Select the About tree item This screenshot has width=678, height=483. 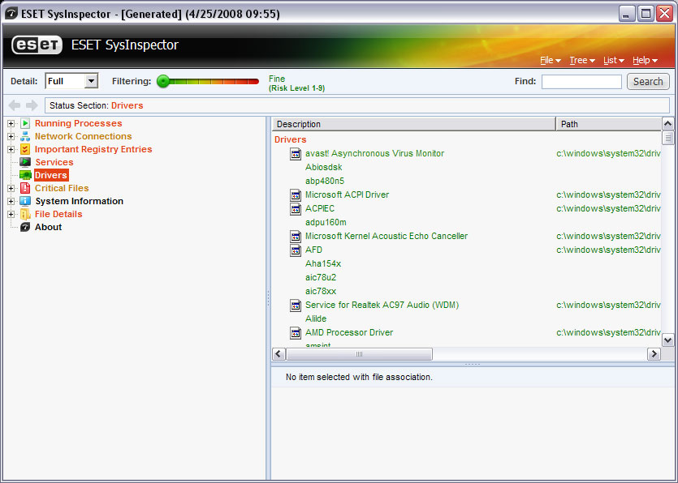coord(48,227)
